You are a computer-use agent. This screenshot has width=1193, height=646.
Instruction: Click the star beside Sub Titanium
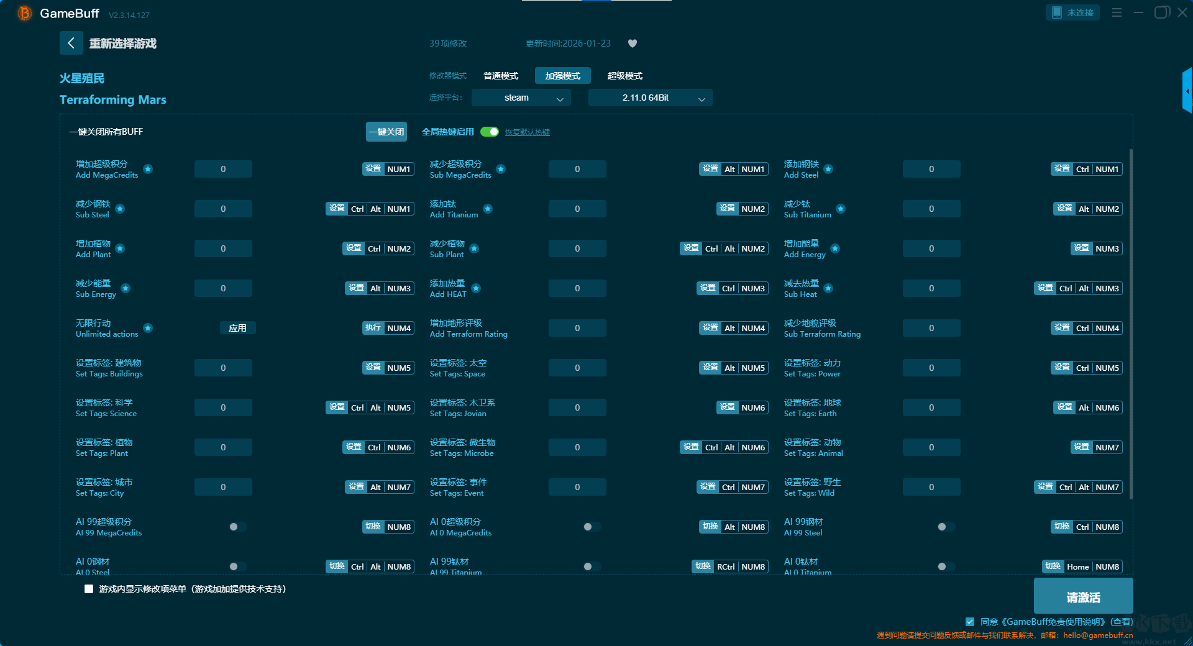point(841,209)
